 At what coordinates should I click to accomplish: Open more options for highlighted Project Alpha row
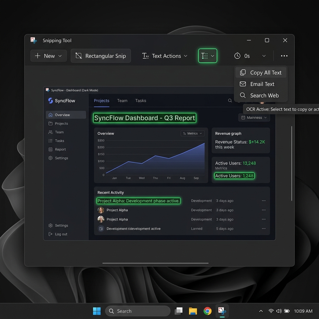pos(264,201)
